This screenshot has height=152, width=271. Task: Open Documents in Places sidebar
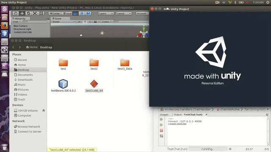pos(23,75)
